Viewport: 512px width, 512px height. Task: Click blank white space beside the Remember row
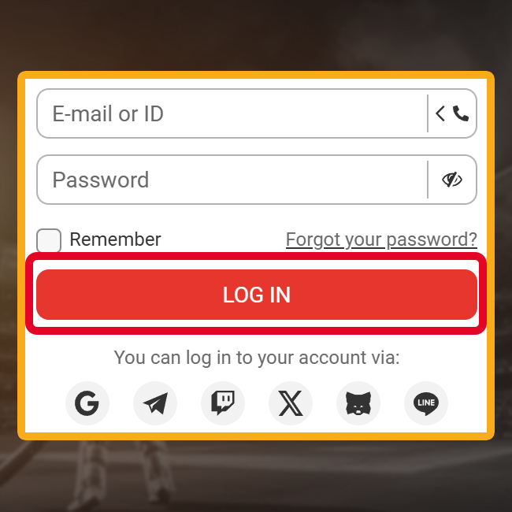click(x=222, y=239)
